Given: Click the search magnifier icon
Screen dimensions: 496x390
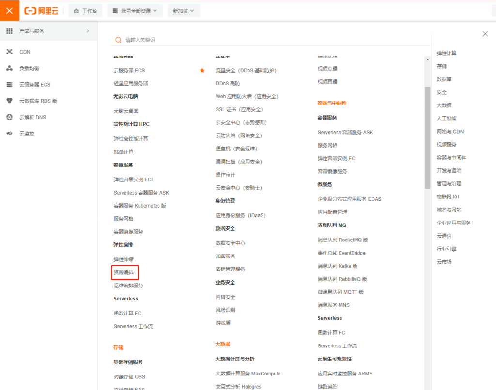Looking at the screenshot, I should tap(118, 40).
